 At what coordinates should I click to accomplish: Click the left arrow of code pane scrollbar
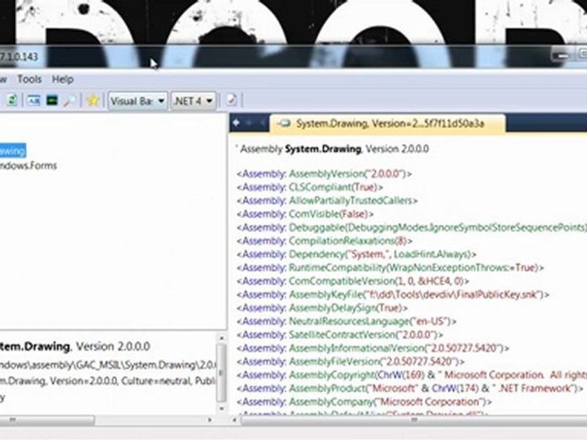coord(235,420)
